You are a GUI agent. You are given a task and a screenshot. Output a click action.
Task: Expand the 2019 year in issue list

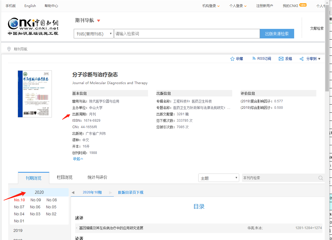[18, 230]
